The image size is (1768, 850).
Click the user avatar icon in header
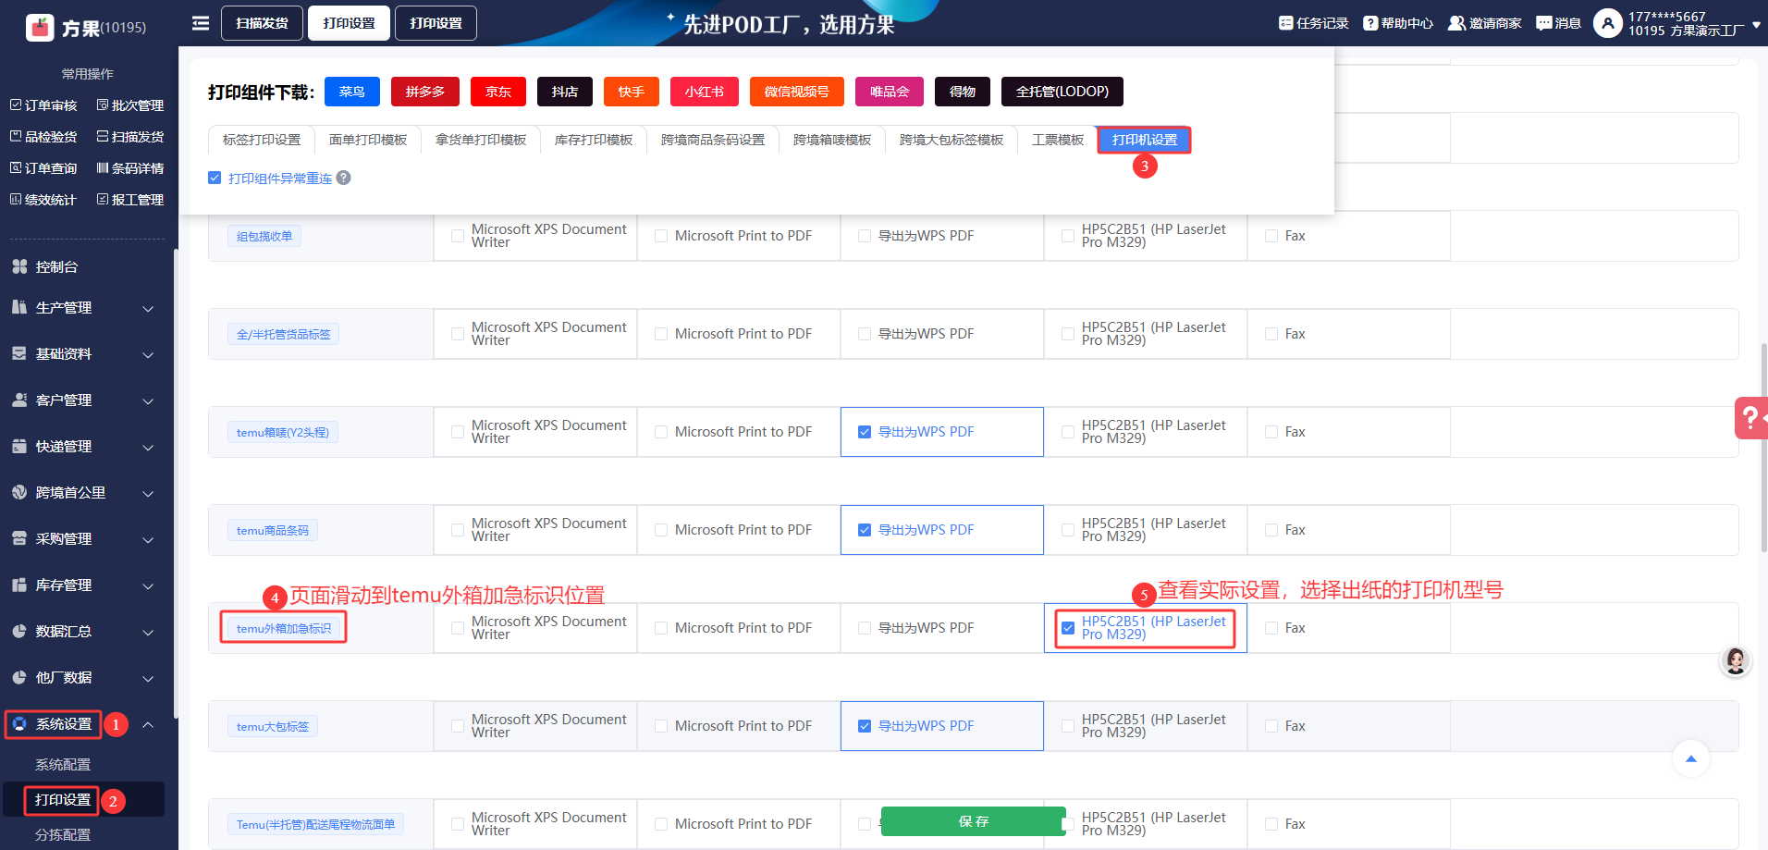pos(1608,23)
